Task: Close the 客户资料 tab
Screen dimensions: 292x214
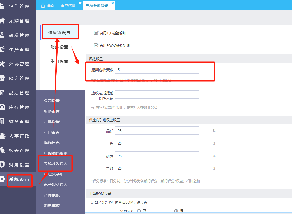Action: click(80, 3)
